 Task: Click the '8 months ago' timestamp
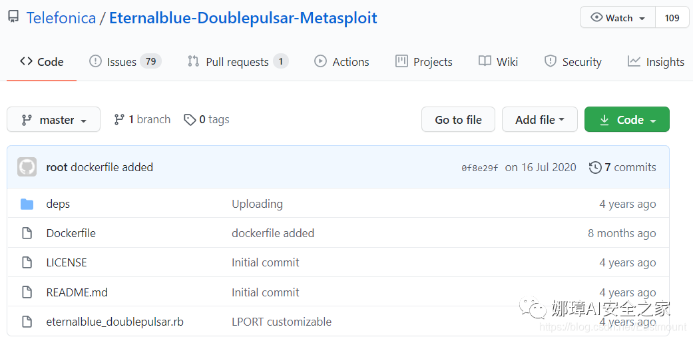coord(622,233)
